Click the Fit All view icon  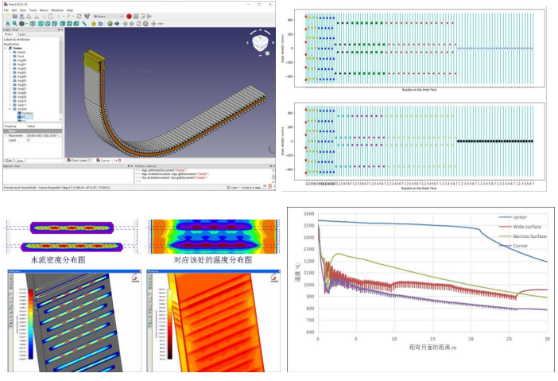(x=8, y=24)
